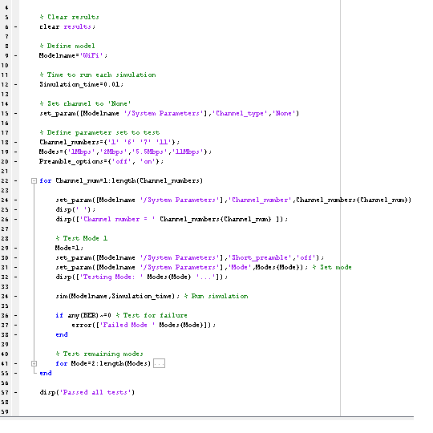Click the '% Run simulation' comment
433x433 pixels.
tap(216, 297)
